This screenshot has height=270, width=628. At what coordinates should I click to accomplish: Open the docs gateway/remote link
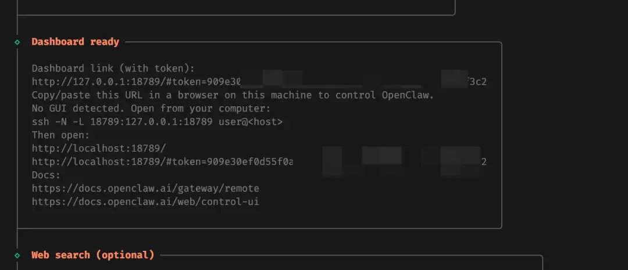click(x=145, y=189)
